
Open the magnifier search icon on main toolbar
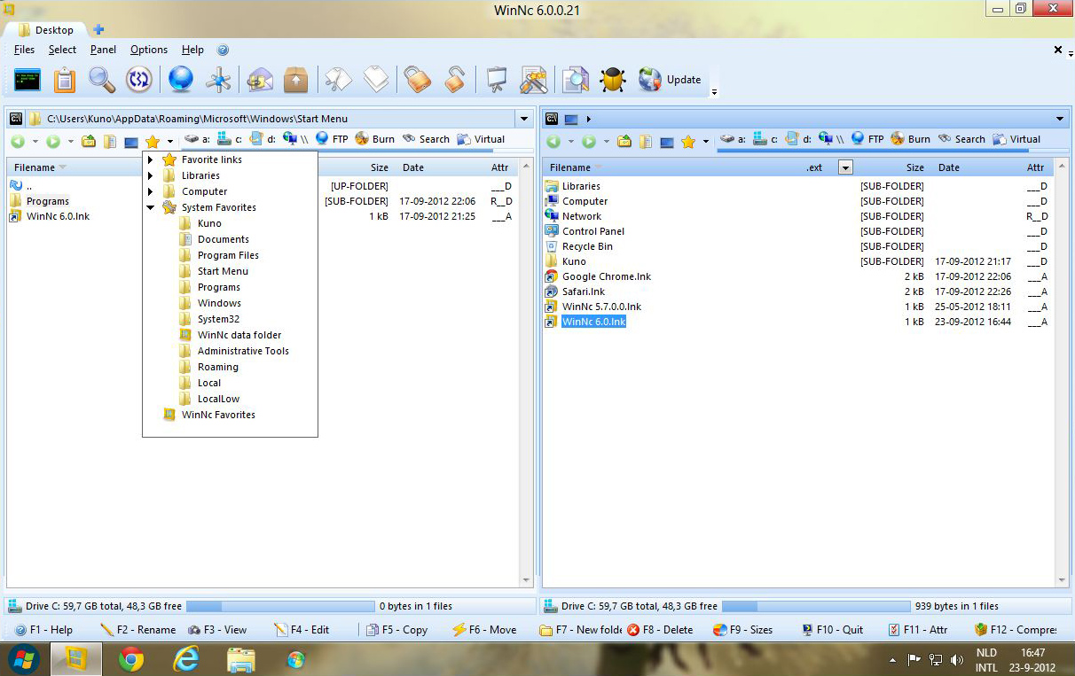(102, 79)
